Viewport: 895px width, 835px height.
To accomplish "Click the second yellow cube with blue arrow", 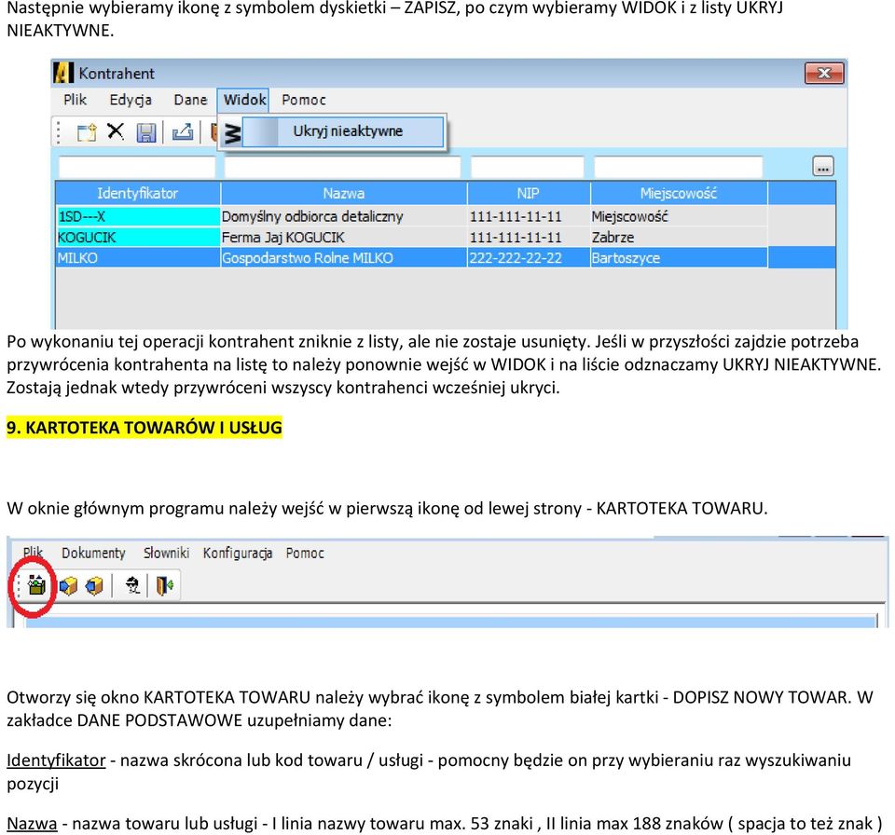I will (x=94, y=585).
